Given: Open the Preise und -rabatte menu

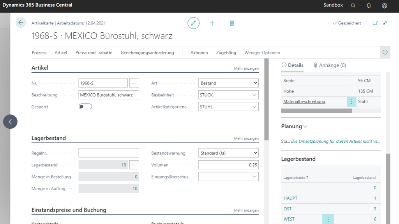Looking at the screenshot, I should tap(94, 52).
